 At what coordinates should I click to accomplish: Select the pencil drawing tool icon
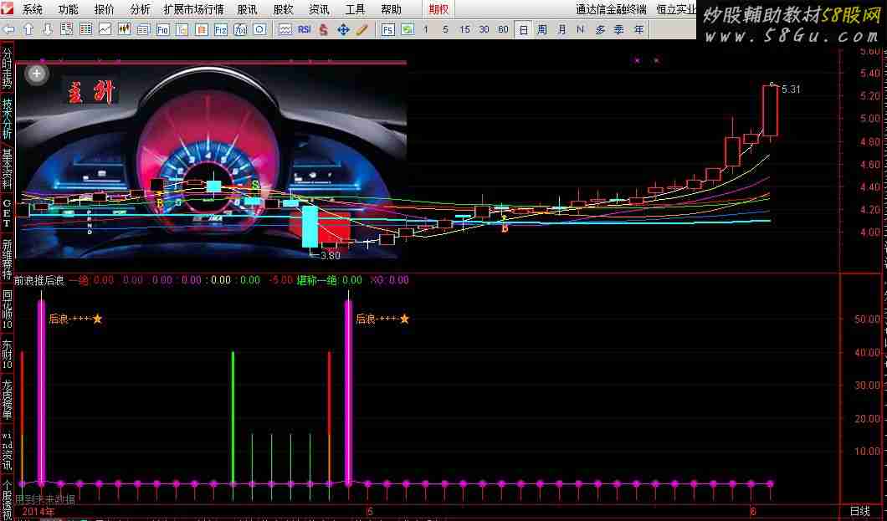click(362, 29)
